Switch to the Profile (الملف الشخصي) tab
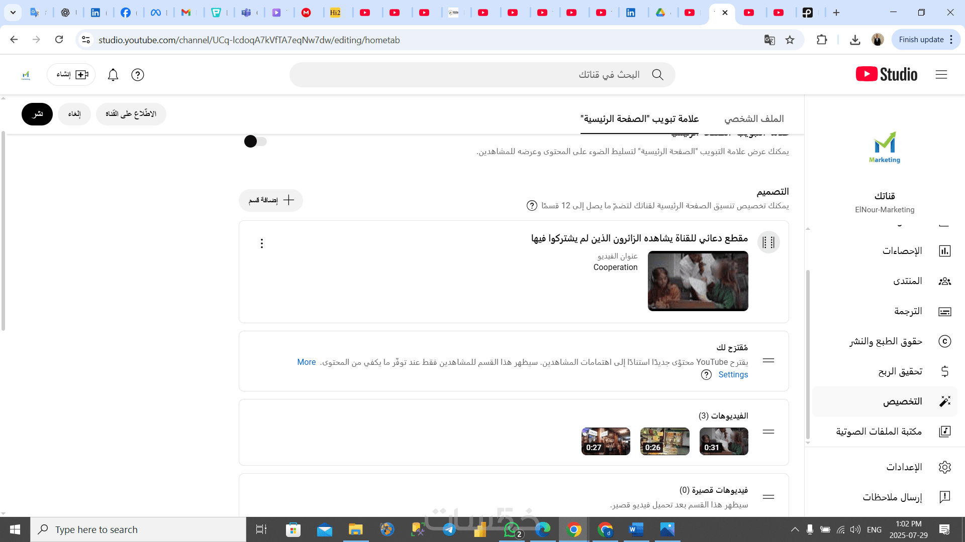This screenshot has width=965, height=542. (753, 119)
